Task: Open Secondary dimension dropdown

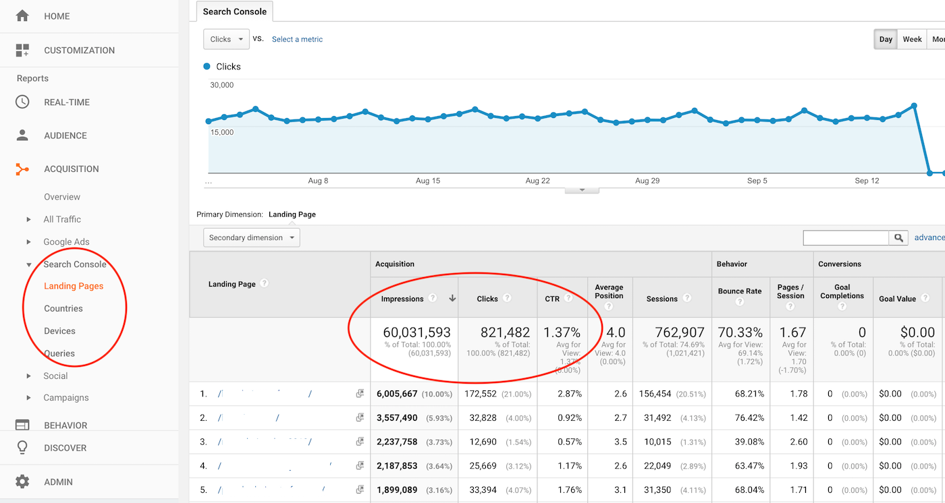Action: (252, 237)
